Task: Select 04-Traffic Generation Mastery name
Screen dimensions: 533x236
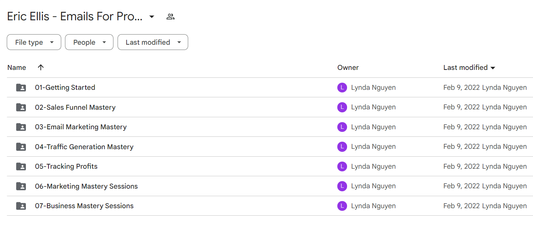Action: pos(84,147)
